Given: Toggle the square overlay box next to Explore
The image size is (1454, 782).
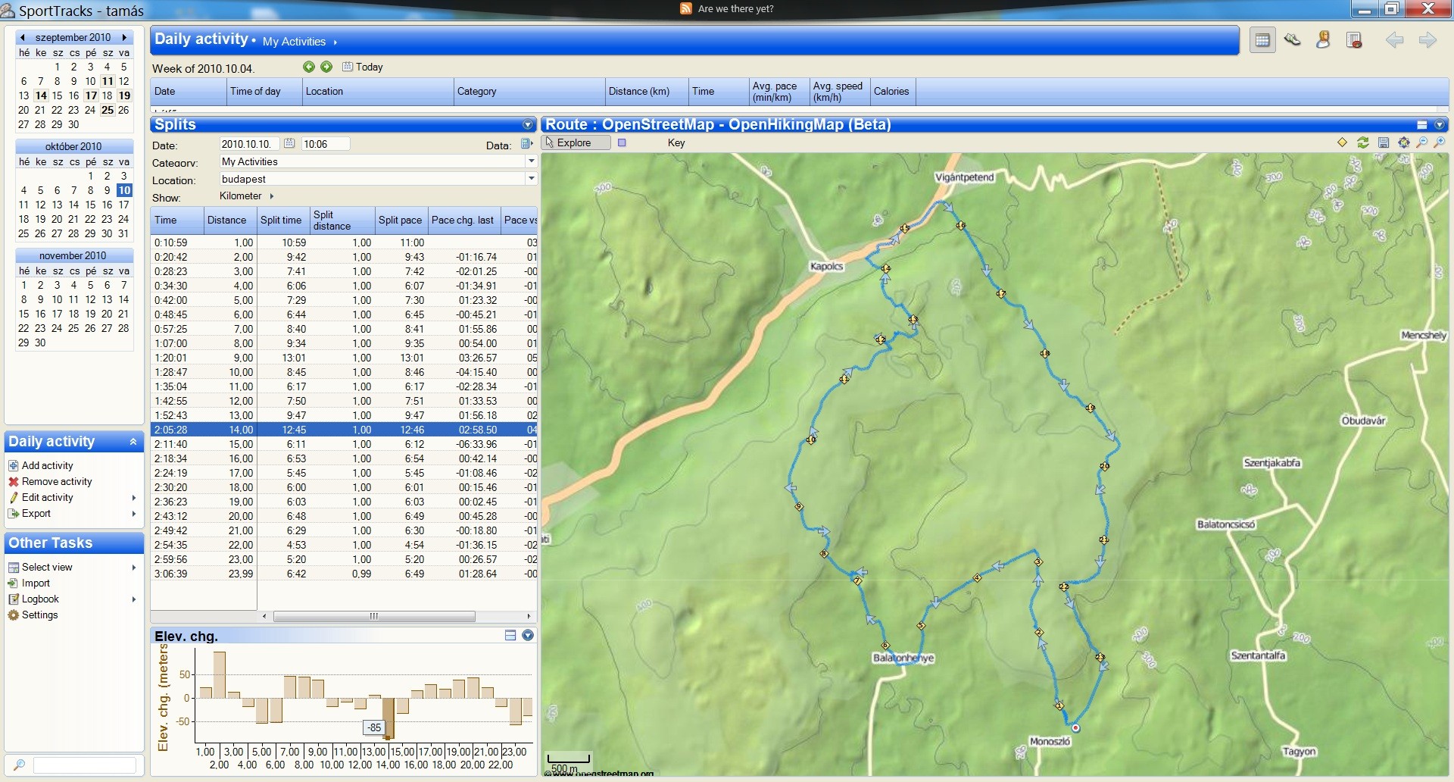Looking at the screenshot, I should pyautogui.click(x=622, y=142).
